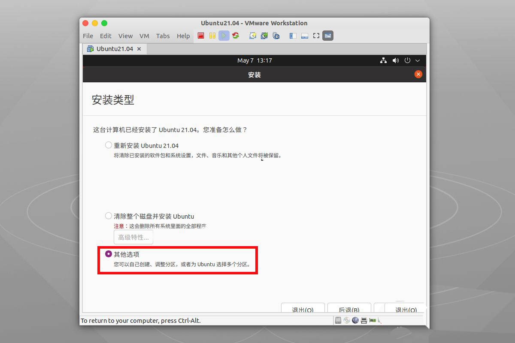This screenshot has height=343, width=515.
Task: Select 清除整个磁盘并安装 Ubuntu radio button
Action: click(109, 216)
